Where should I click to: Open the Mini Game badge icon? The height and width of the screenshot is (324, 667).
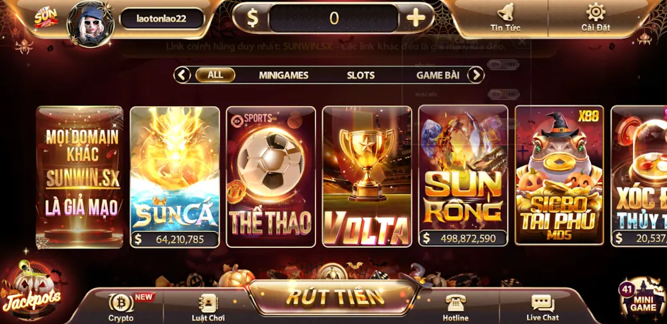642,299
